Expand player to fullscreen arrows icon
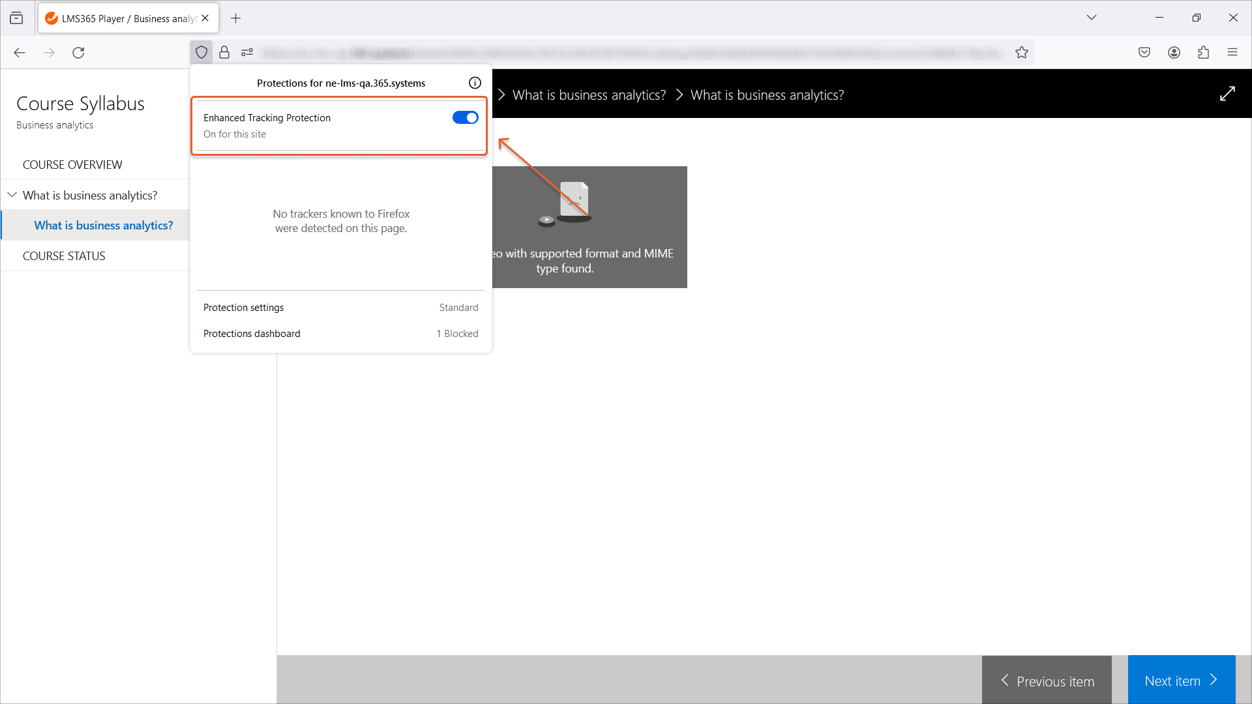Image resolution: width=1252 pixels, height=704 pixels. tap(1227, 94)
